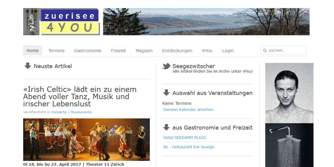Open Entdeckungen from the navigation
This screenshot has width=334, height=167.
coord(177,51)
